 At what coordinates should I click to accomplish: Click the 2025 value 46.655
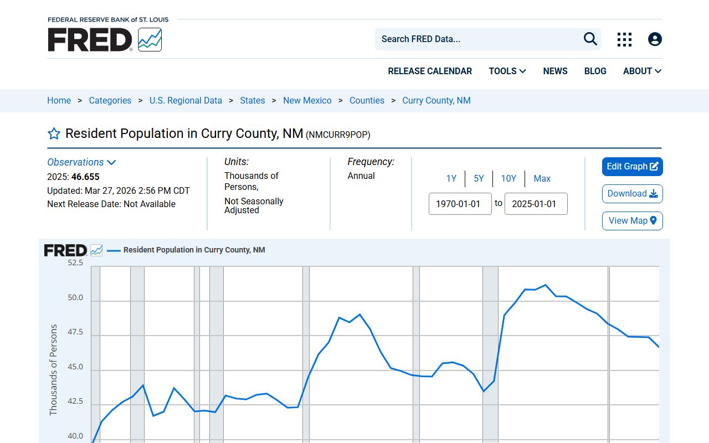pos(85,177)
